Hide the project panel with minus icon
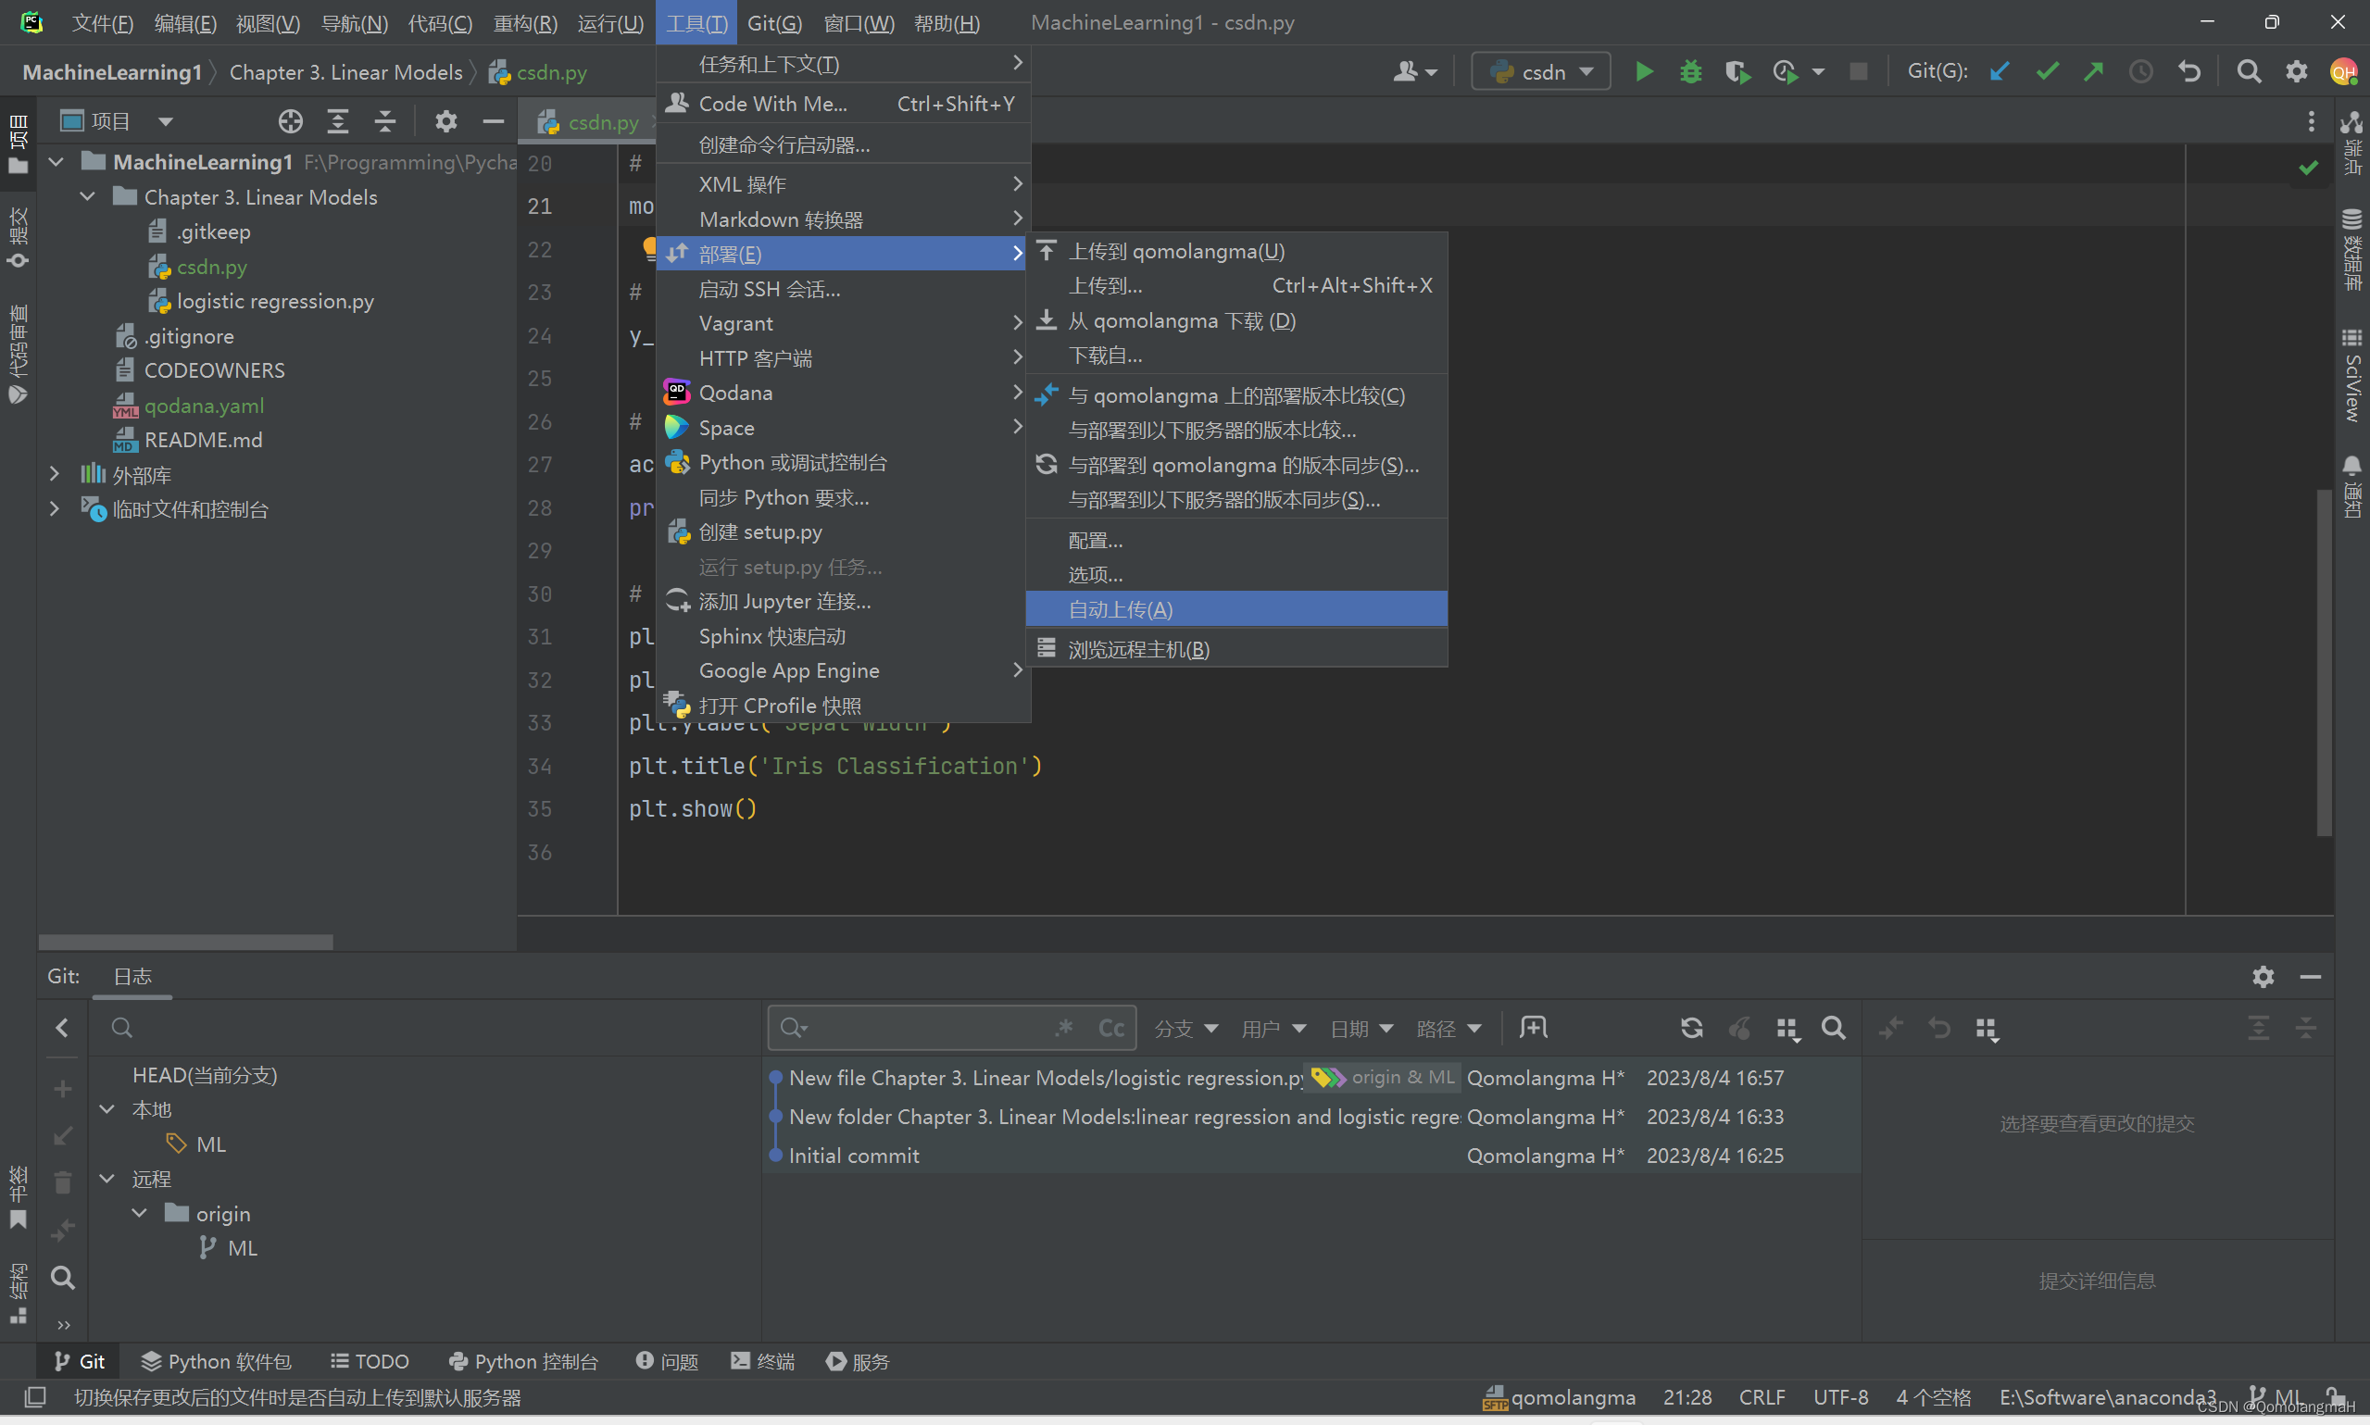 point(494,121)
